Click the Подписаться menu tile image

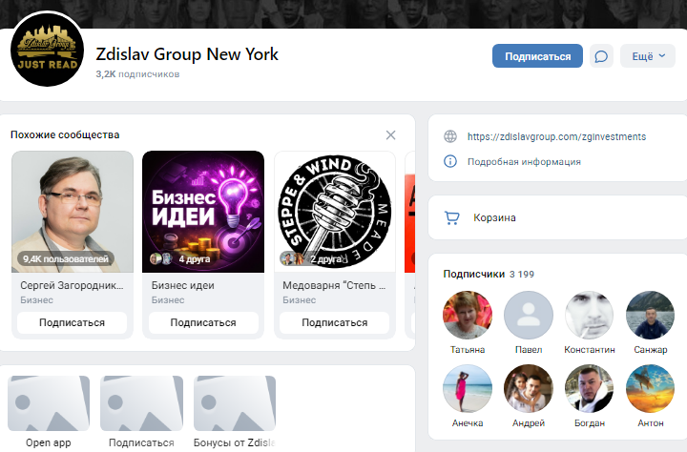coord(141,403)
